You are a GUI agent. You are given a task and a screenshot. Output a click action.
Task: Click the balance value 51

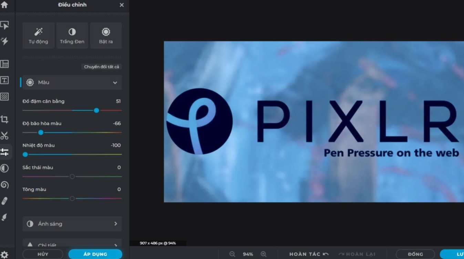coord(118,101)
